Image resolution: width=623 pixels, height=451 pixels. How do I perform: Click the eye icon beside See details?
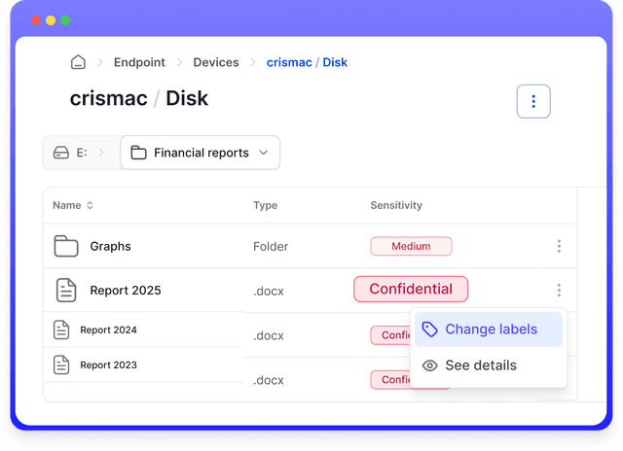point(429,365)
